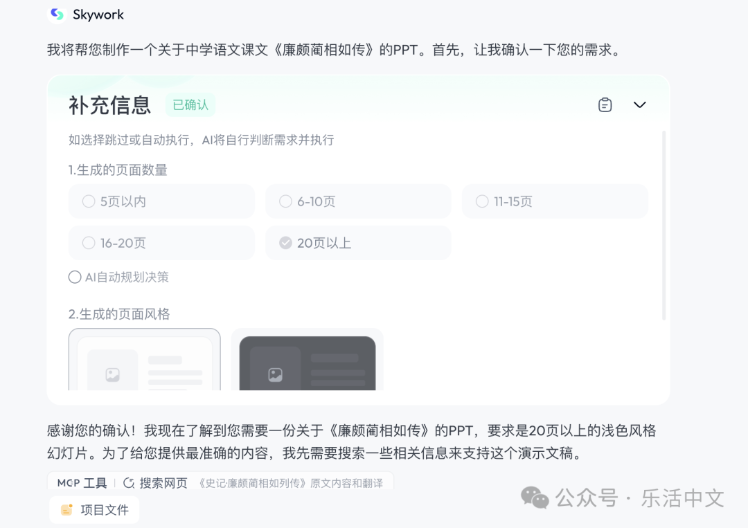Image resolution: width=748 pixels, height=528 pixels.
Task: Select the 20页以上 option
Action: pos(358,243)
